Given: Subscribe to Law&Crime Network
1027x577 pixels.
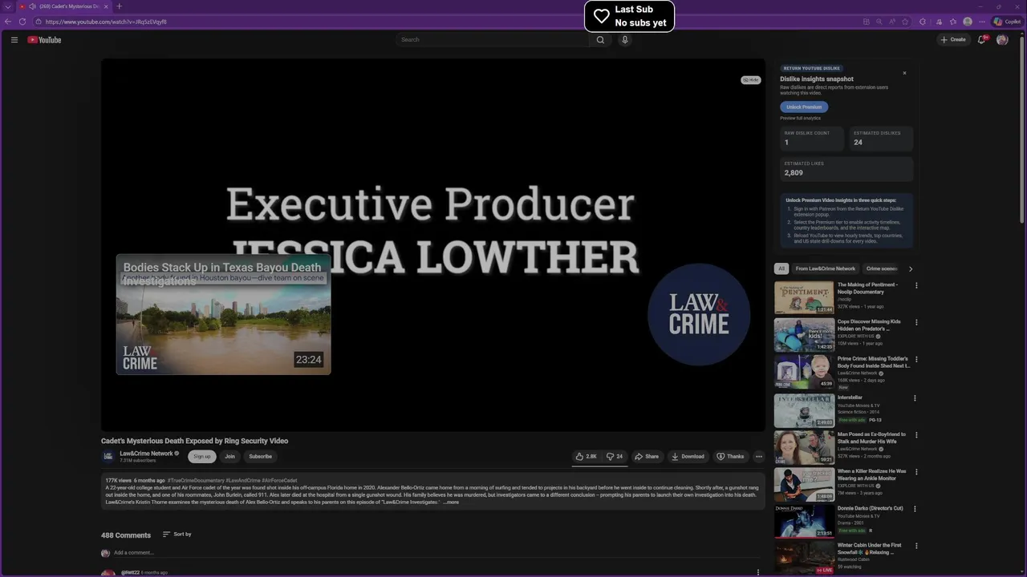Looking at the screenshot, I should click(260, 457).
